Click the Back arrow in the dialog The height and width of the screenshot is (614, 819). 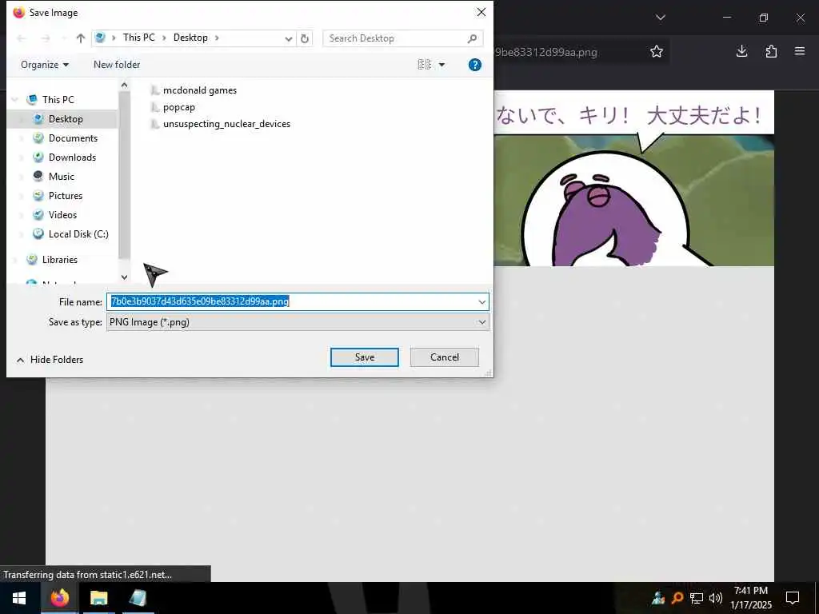tap(22, 38)
